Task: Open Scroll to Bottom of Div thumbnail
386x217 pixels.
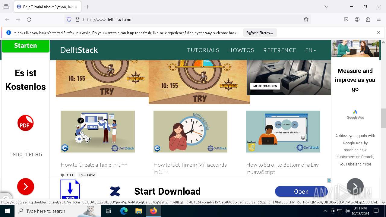Action: click(283, 131)
